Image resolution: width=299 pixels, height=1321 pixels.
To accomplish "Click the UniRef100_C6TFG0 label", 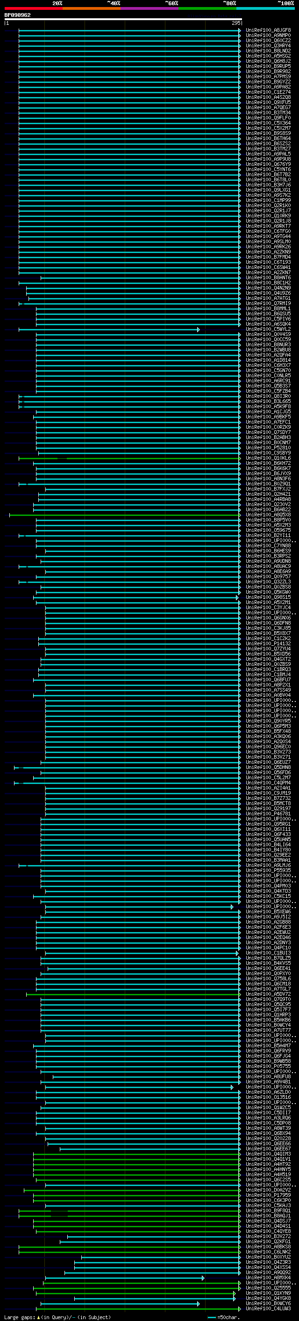I will [268, 231].
